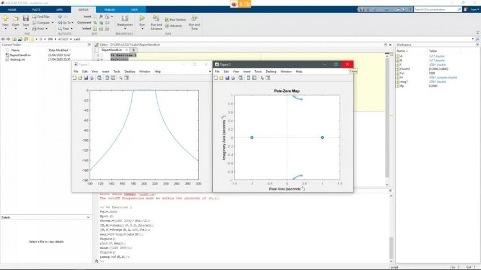Select ReportSandB.m in Current Folder
Viewport: 481px width, 270px height.
click(x=20, y=55)
